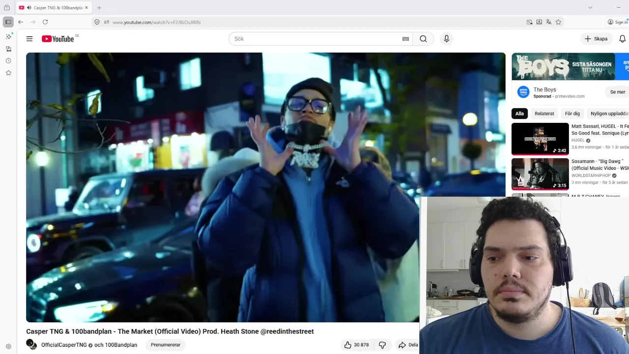Click the OfficialCasperTNG channel avatar
629x354 pixels.
(31, 345)
